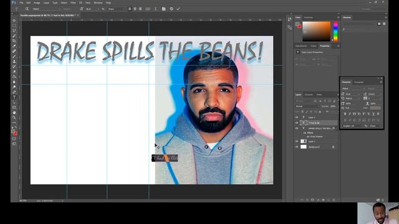Viewport: 399px width, 224px height.
Task: Toggle text orientation icon in options bar
Action: (x=27, y=9)
